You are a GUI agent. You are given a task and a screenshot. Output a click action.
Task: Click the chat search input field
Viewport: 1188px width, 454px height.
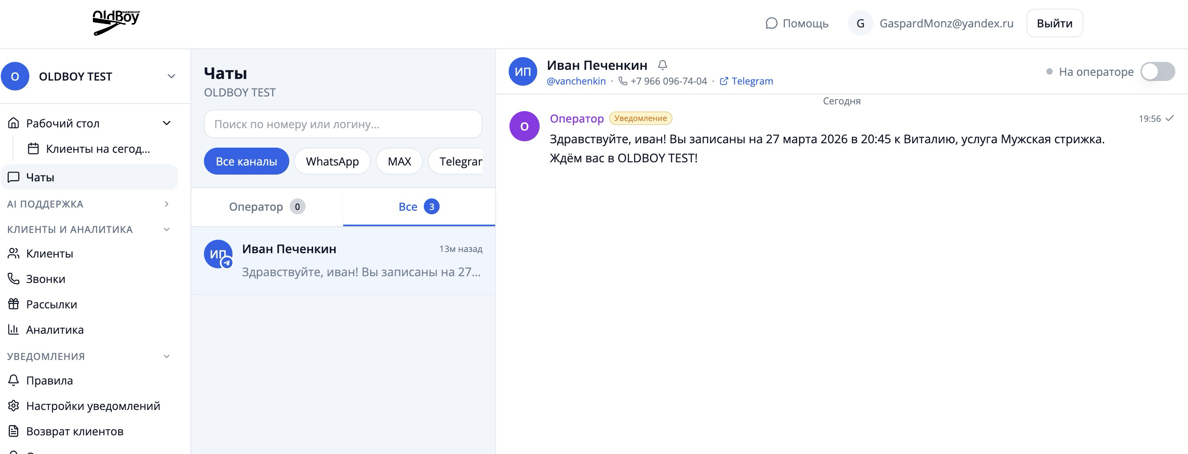pos(343,124)
